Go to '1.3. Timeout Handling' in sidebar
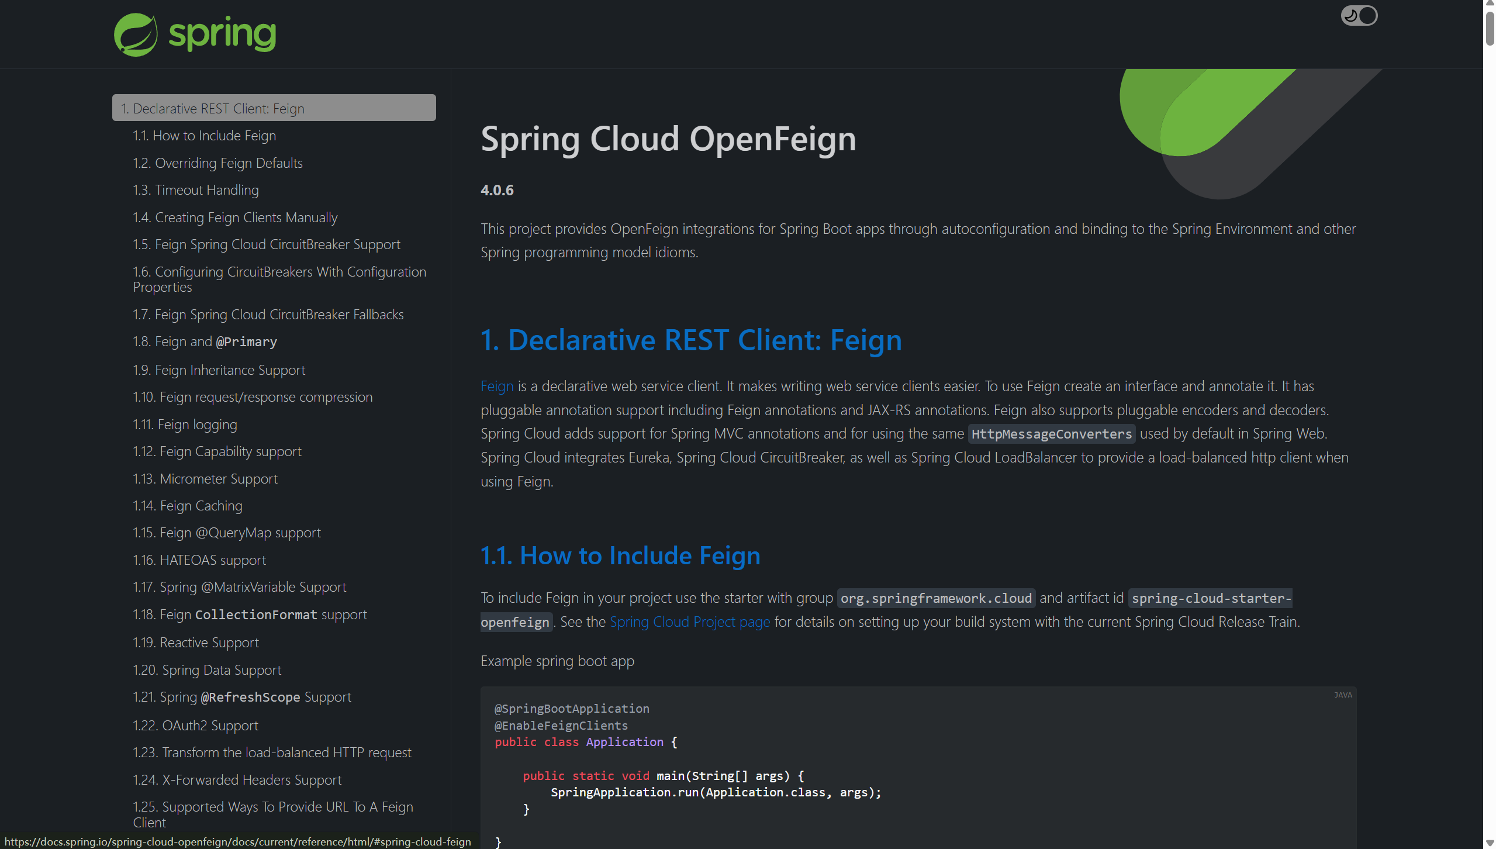 coord(195,190)
